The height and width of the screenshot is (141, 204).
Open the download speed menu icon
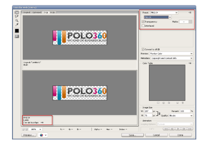pyautogui.click(x=42, y=123)
